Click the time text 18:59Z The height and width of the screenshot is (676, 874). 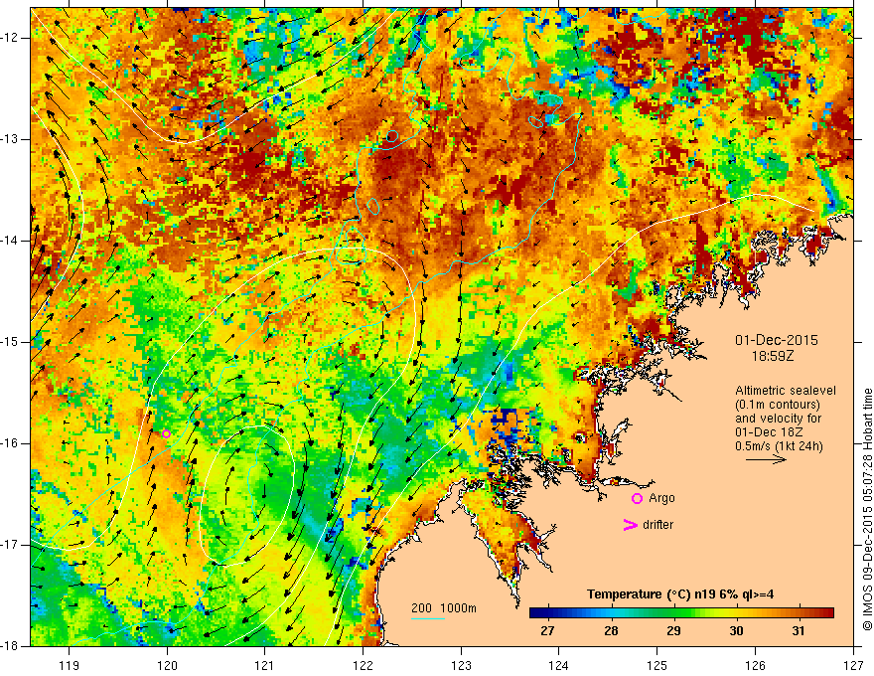coord(773,355)
